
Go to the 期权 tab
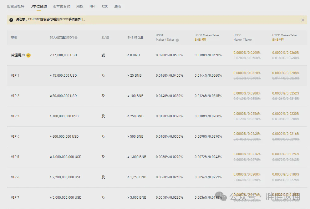click(80, 6)
